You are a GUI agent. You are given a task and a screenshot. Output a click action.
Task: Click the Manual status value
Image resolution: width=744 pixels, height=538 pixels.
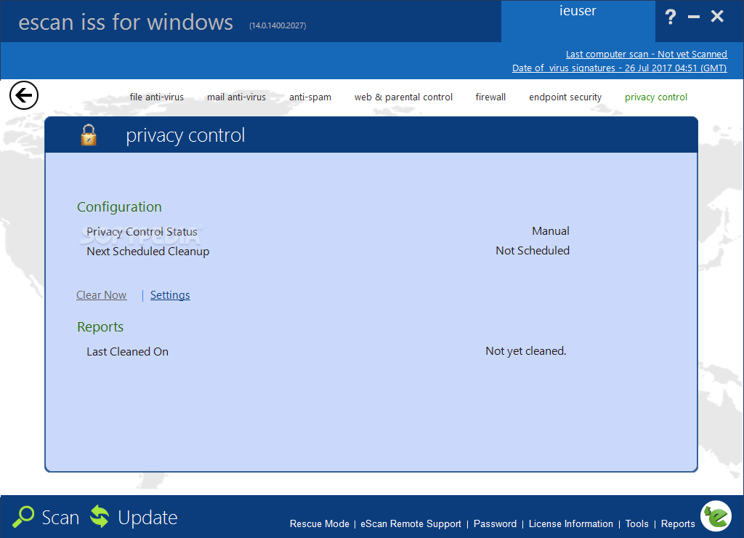coord(551,230)
